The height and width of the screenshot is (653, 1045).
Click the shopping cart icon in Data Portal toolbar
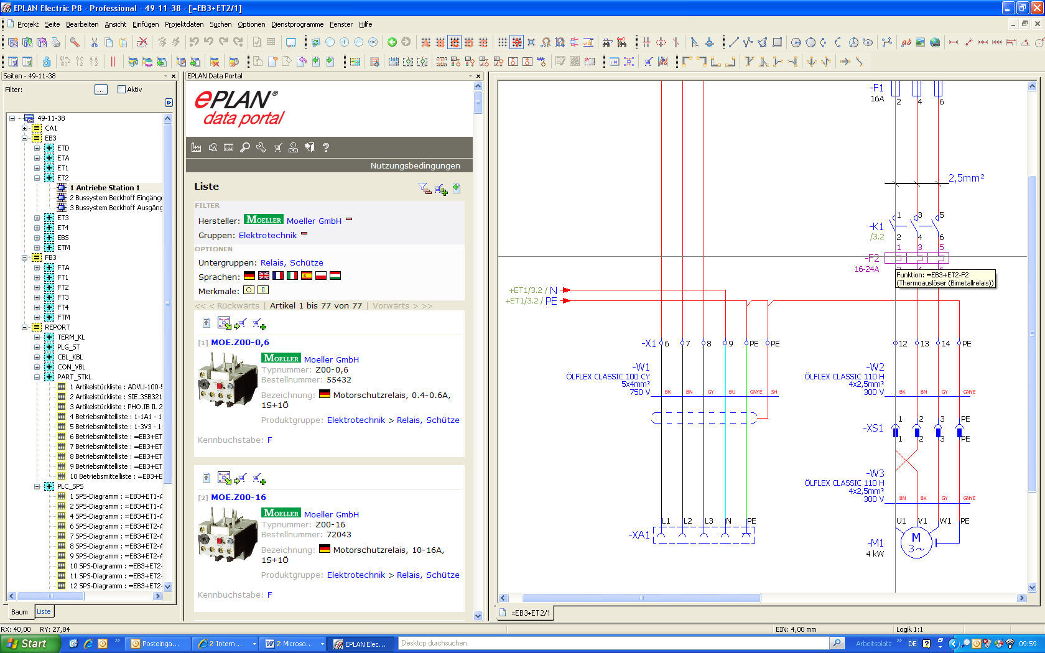(x=277, y=147)
